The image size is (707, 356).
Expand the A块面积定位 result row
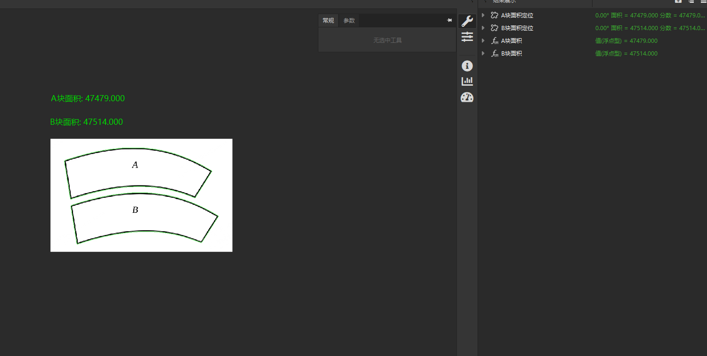pyautogui.click(x=483, y=16)
